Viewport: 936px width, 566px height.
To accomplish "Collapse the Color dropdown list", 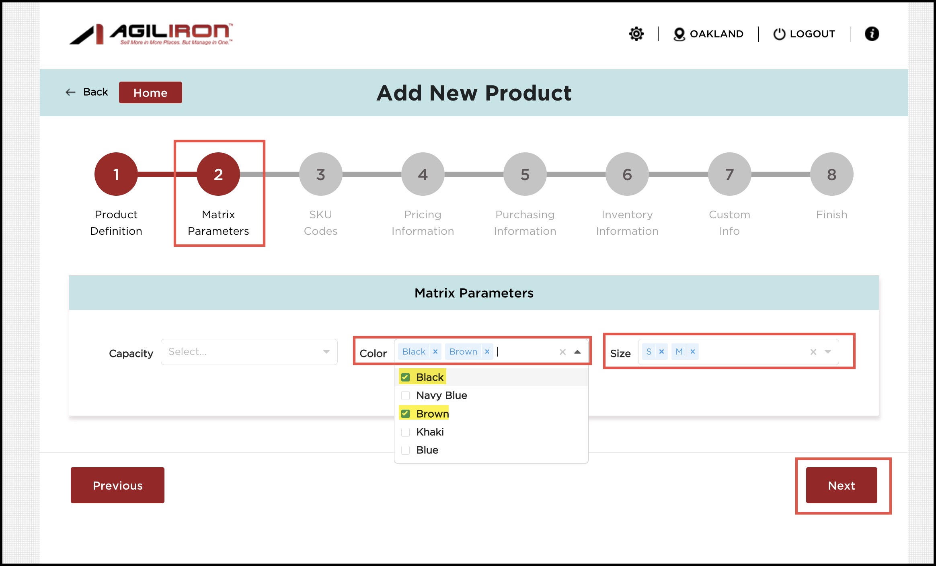I will pos(577,352).
